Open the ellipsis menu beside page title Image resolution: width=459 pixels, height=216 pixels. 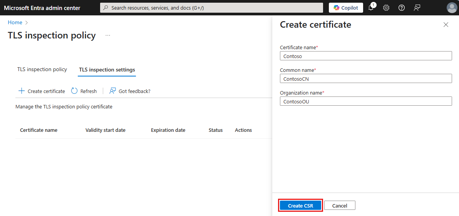108,35
